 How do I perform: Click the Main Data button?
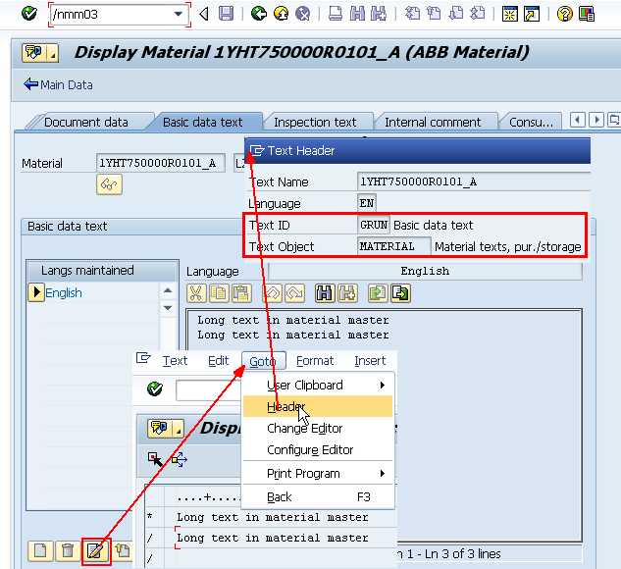[59, 84]
